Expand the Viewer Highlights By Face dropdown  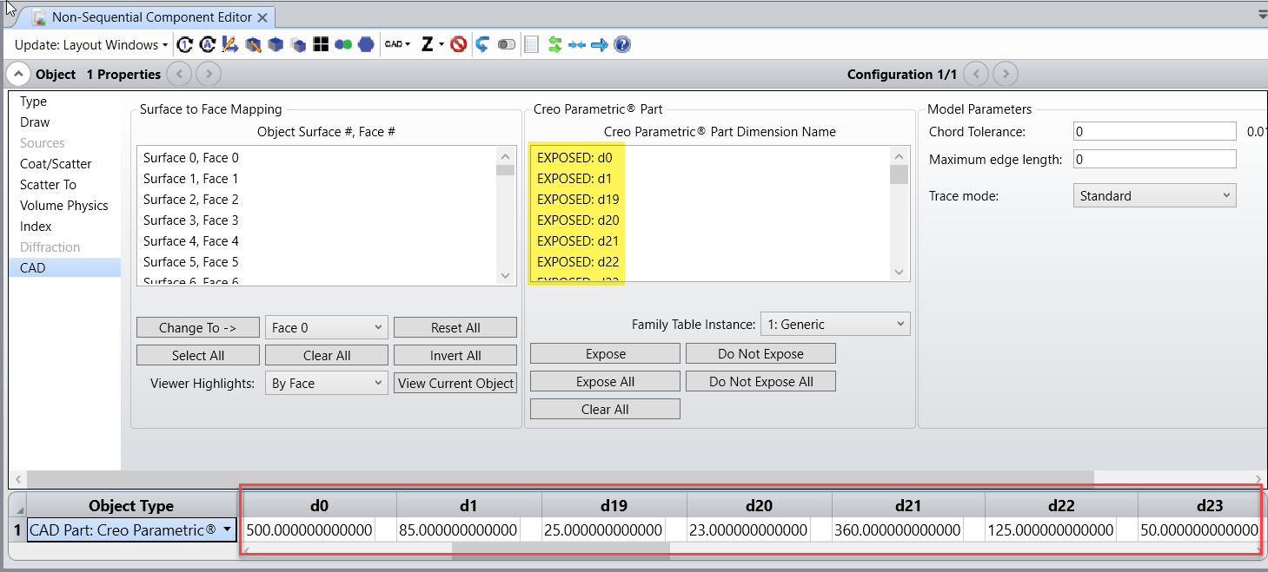click(x=327, y=384)
